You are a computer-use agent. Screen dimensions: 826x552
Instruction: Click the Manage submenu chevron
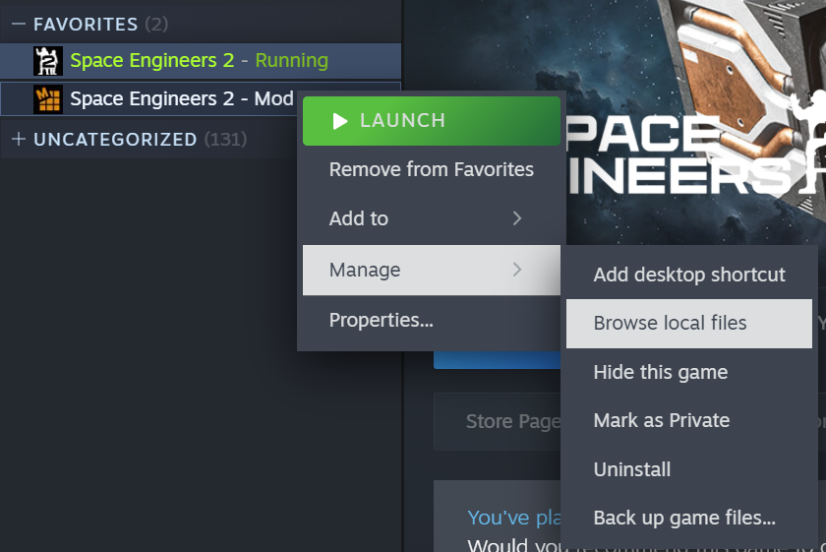tap(517, 270)
